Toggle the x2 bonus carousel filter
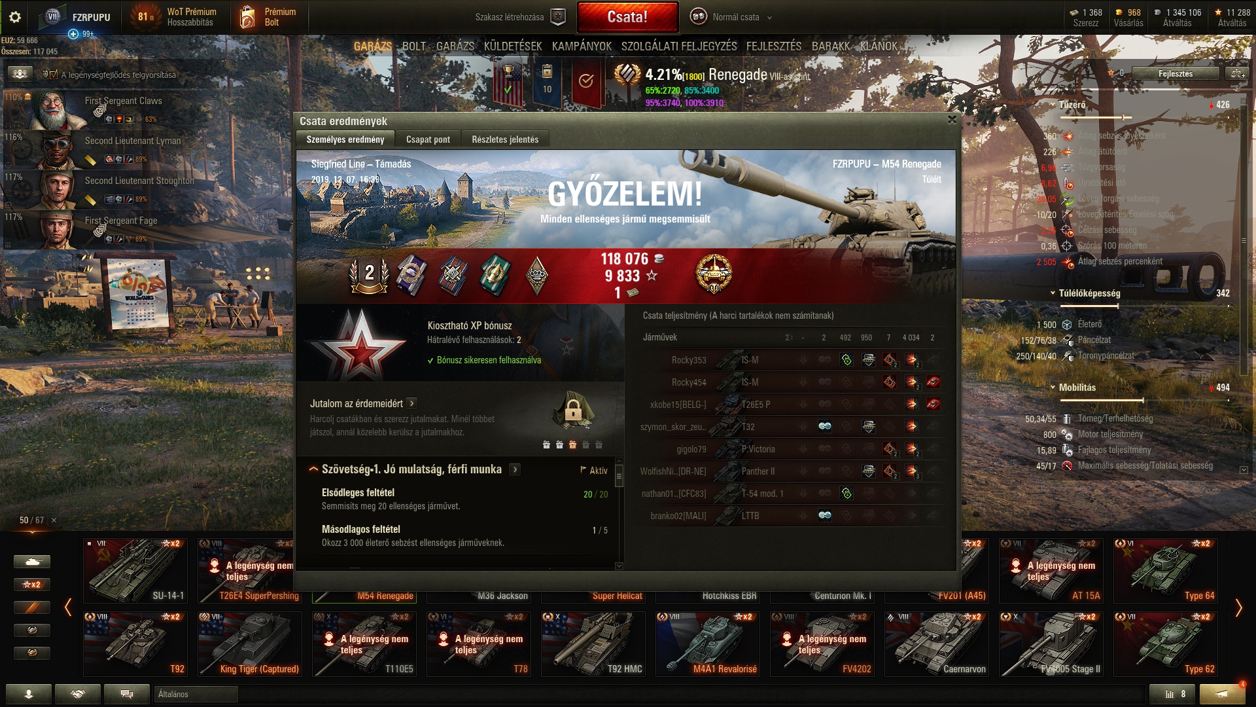This screenshot has width=1256, height=707. point(31,585)
